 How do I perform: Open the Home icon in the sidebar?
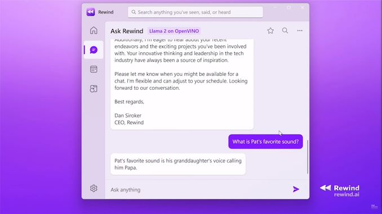click(94, 30)
